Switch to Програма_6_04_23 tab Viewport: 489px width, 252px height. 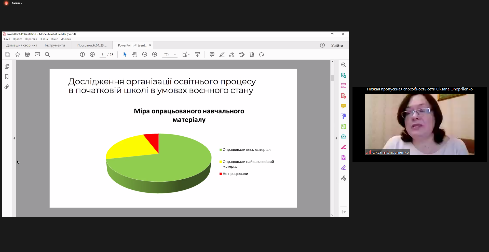[92, 45]
